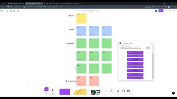Zoom in with the plus button
177x99 pixels.
pos(175,11)
